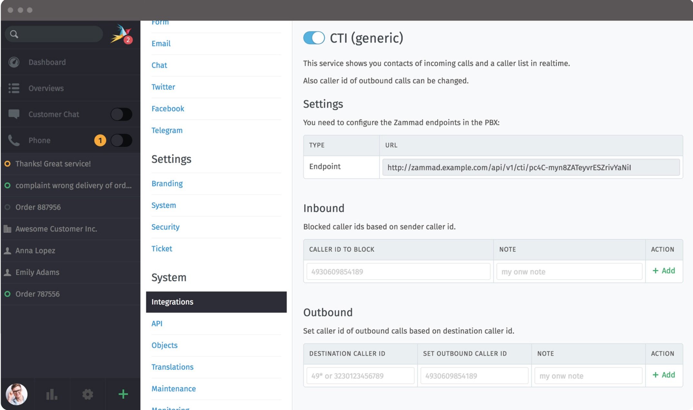Screen dimensions: 693x410
Task: Open the user avatar menu
Action: coord(18,394)
